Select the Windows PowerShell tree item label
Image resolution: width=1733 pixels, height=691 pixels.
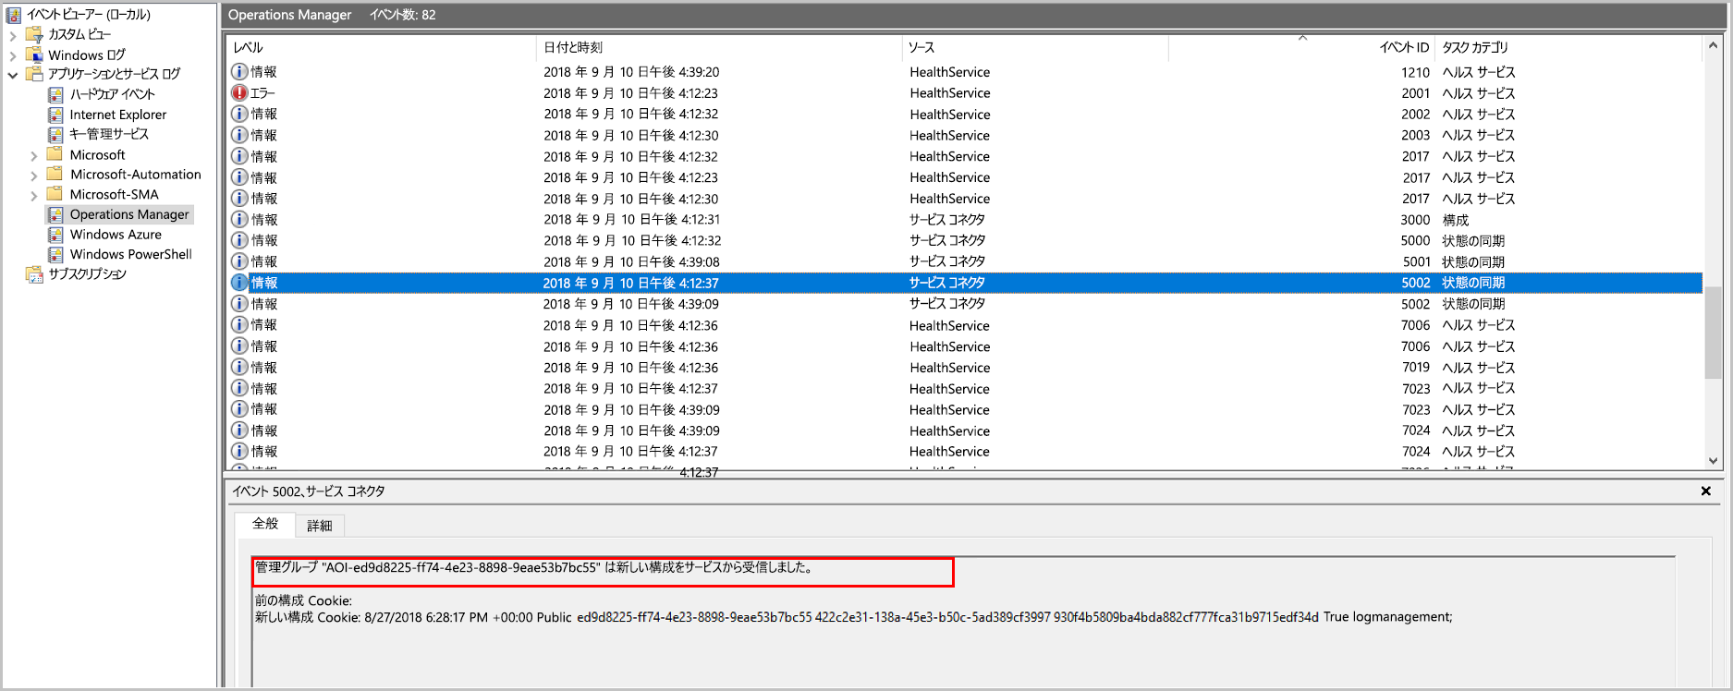[x=131, y=254]
